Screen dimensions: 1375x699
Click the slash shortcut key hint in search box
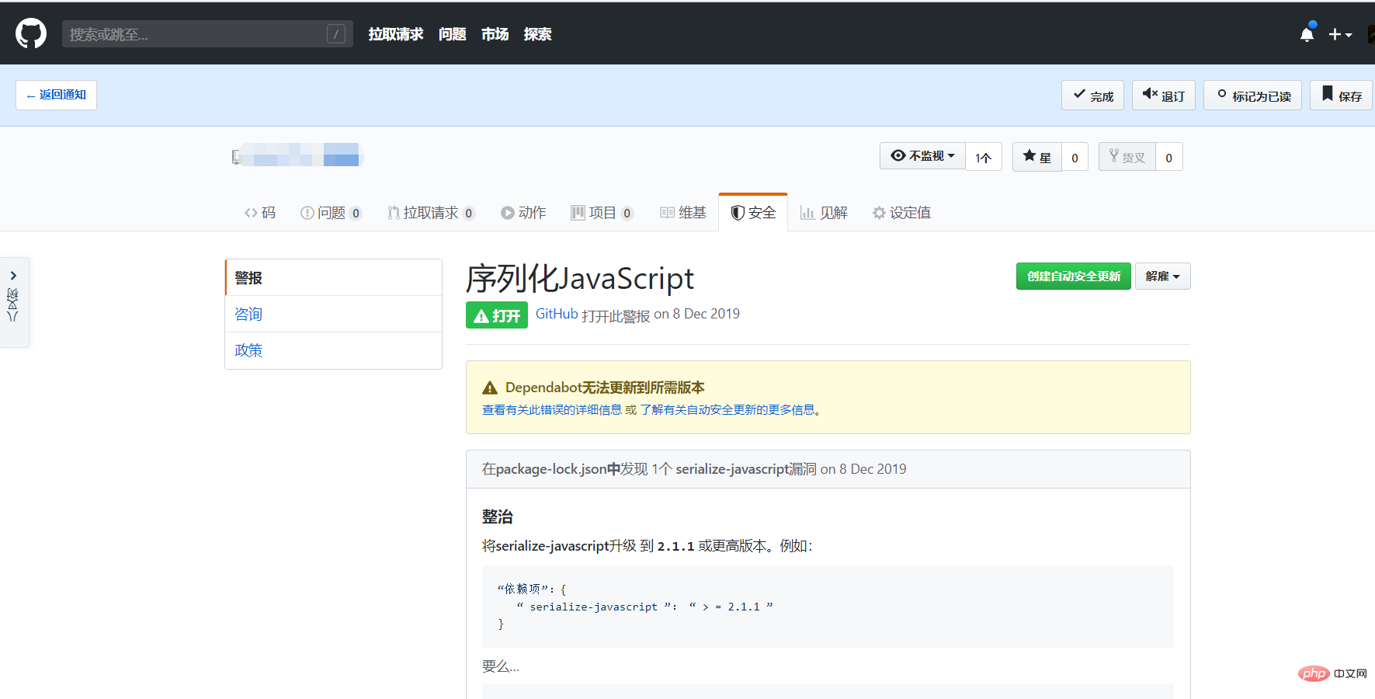tap(336, 33)
